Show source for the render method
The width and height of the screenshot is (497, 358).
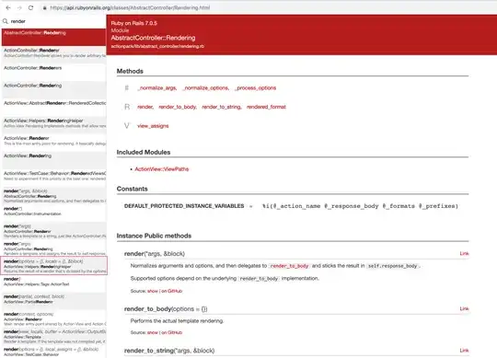click(x=153, y=291)
